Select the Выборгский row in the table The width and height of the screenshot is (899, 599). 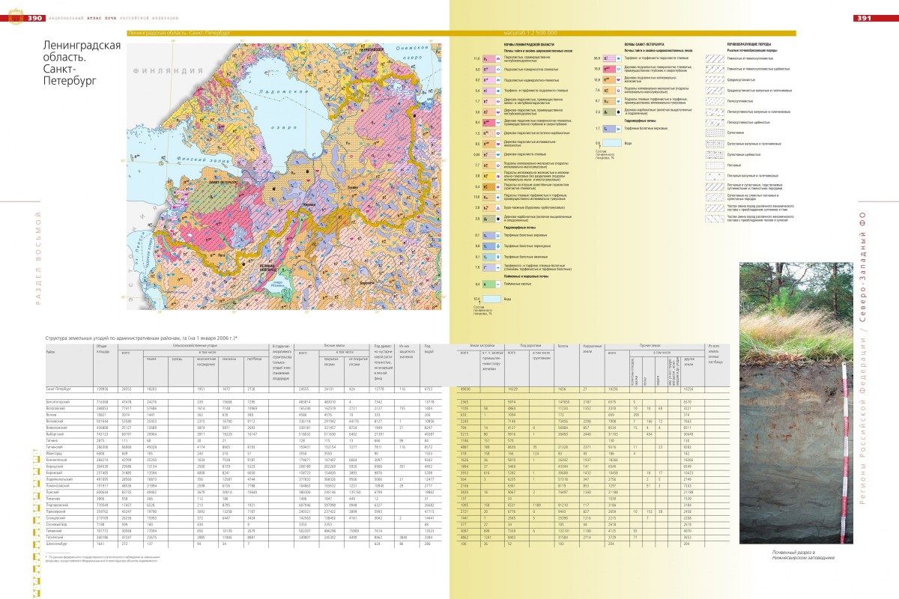(387, 434)
